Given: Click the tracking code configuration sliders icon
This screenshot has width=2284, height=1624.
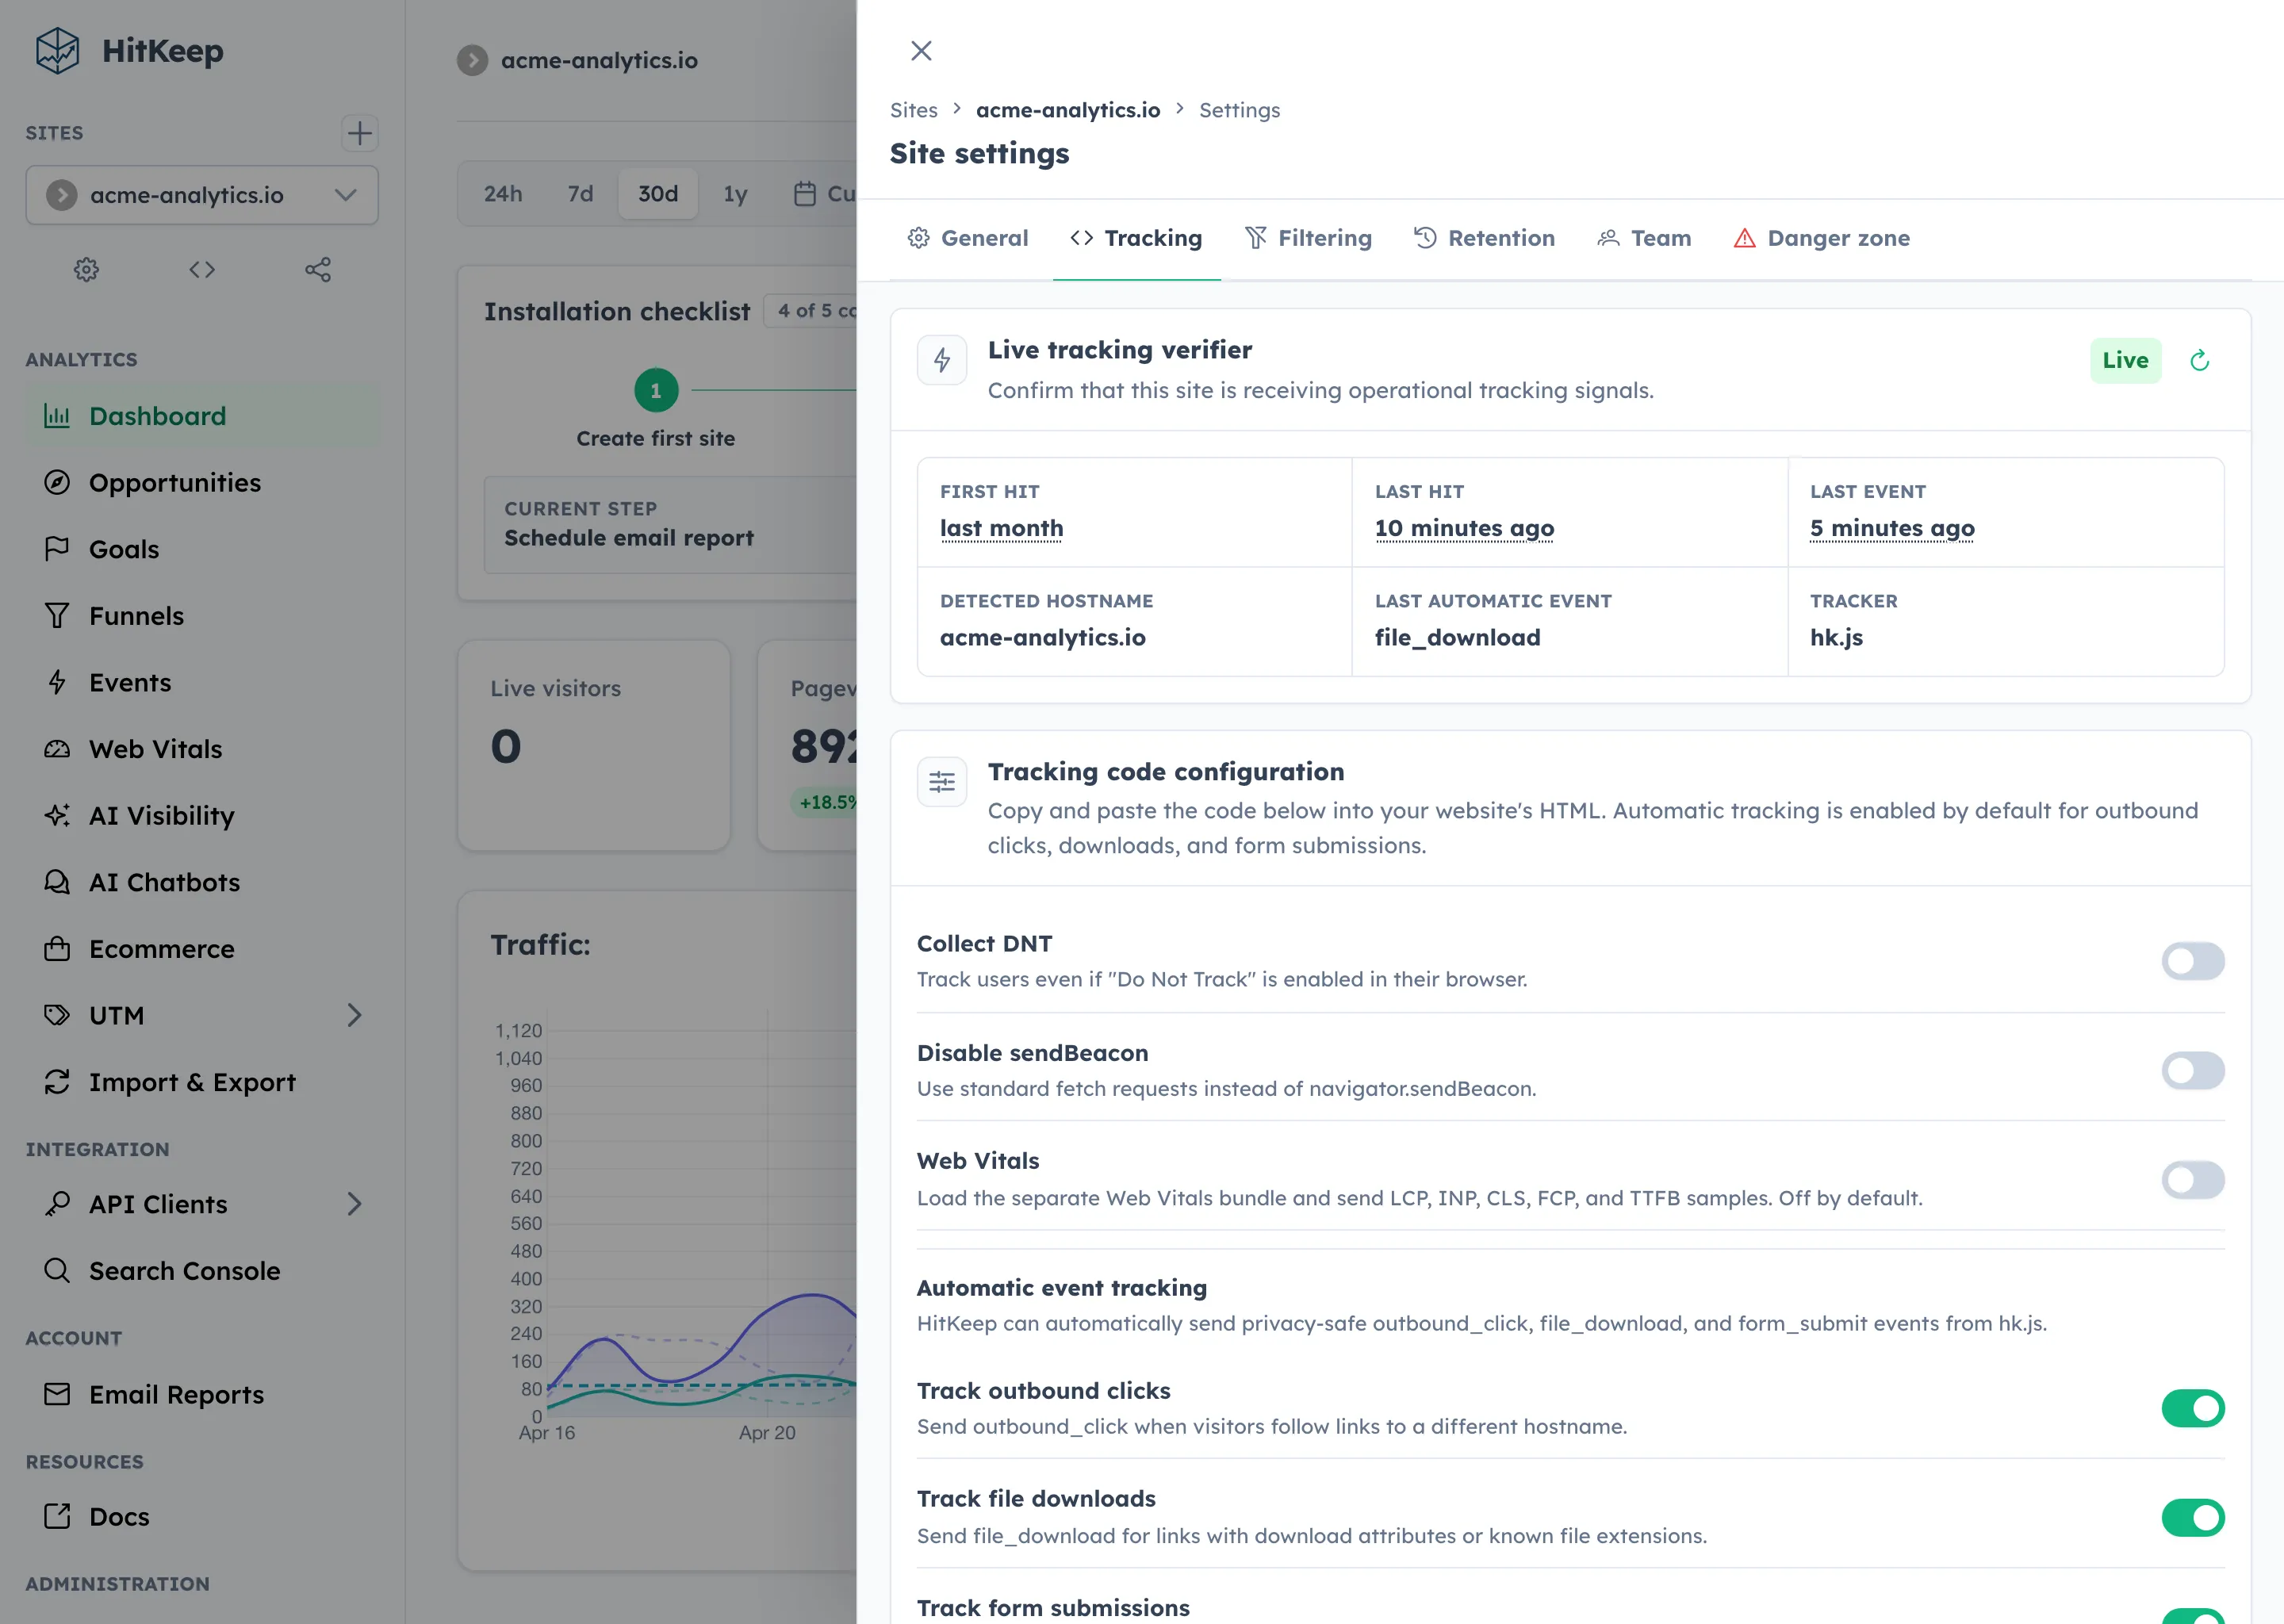Looking at the screenshot, I should click(942, 782).
